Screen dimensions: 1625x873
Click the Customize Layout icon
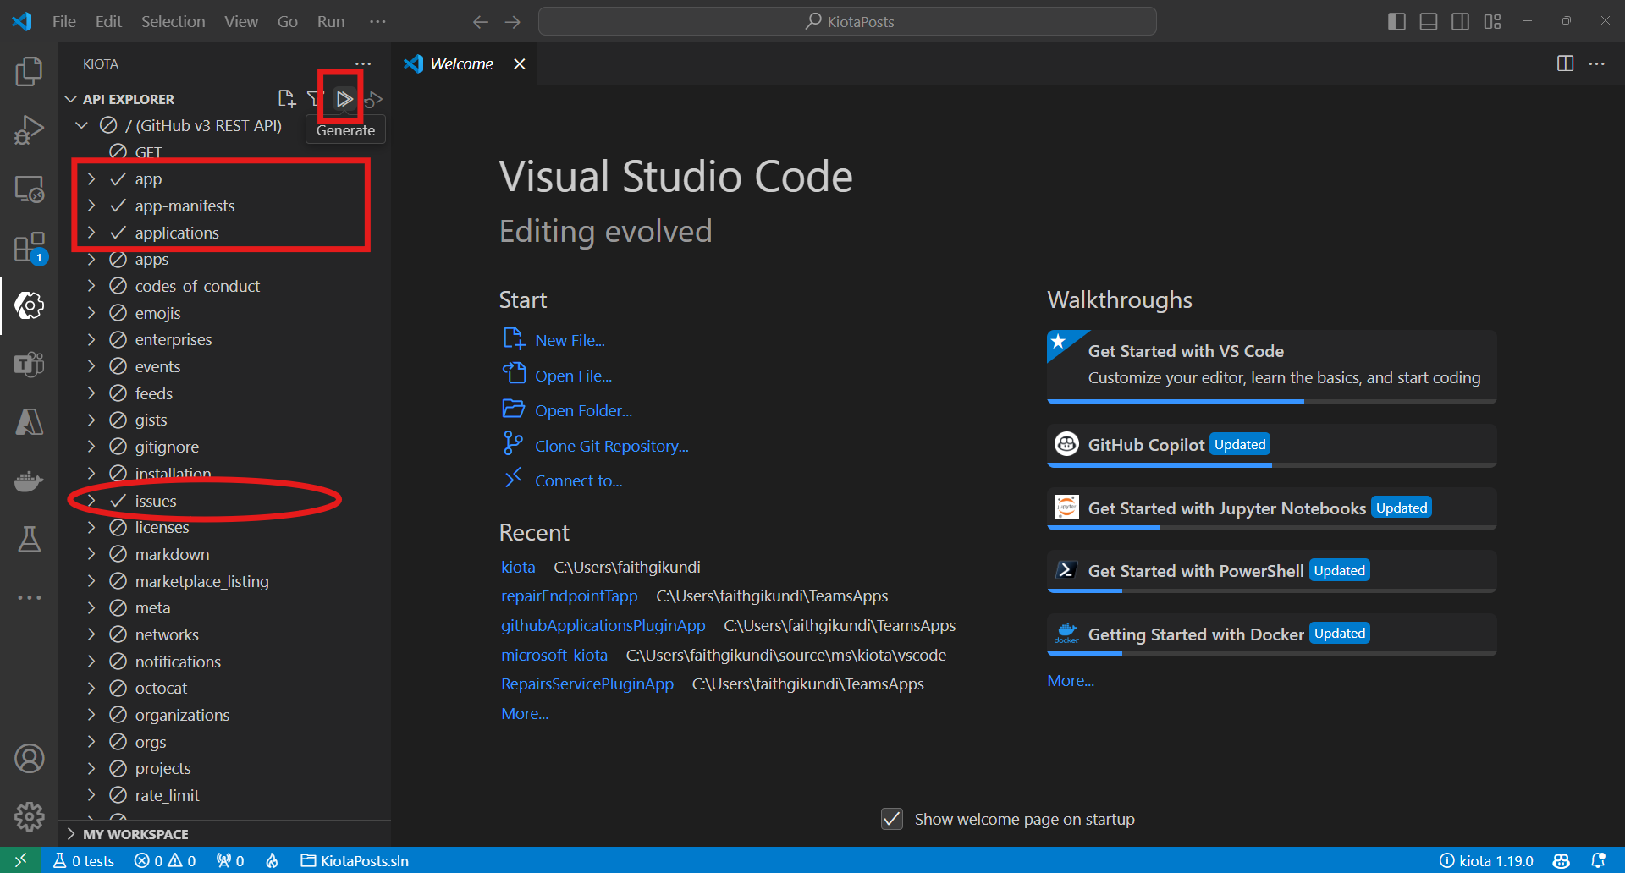tap(1492, 21)
